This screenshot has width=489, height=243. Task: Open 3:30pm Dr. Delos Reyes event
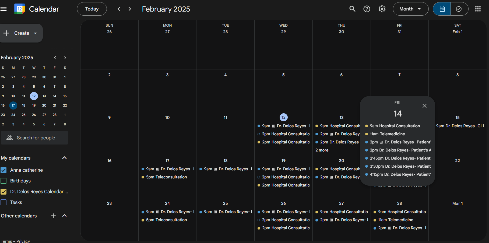tap(398, 166)
